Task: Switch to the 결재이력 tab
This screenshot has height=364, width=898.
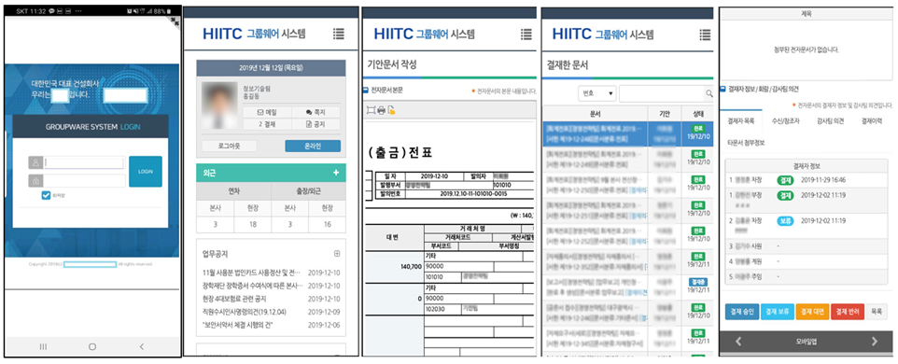Action: pyautogui.click(x=871, y=121)
